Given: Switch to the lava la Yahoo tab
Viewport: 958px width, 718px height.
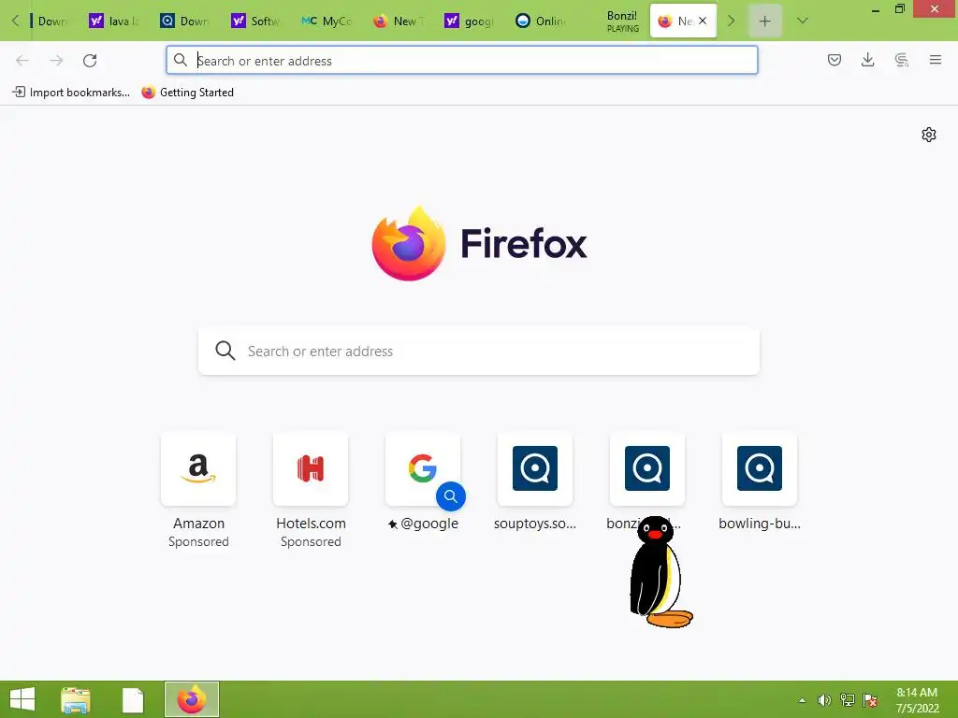Looking at the screenshot, I should click(115, 22).
